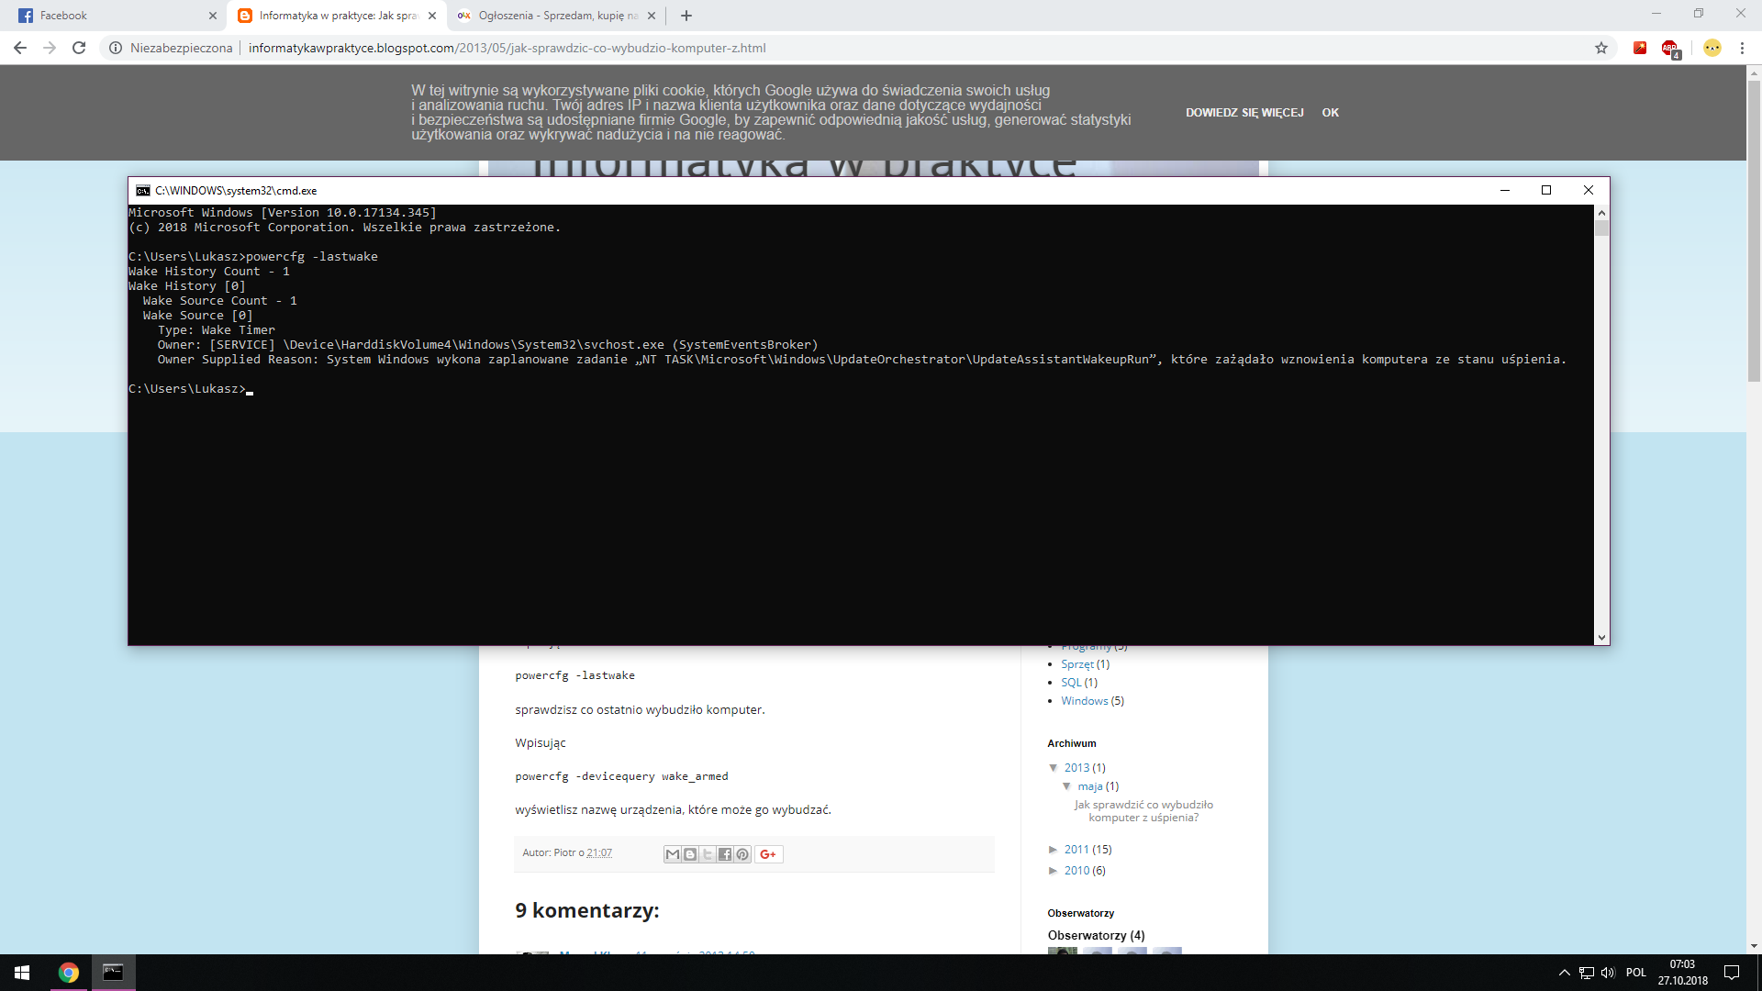Share post on Pinterest icon
The height and width of the screenshot is (991, 1762).
(742, 854)
